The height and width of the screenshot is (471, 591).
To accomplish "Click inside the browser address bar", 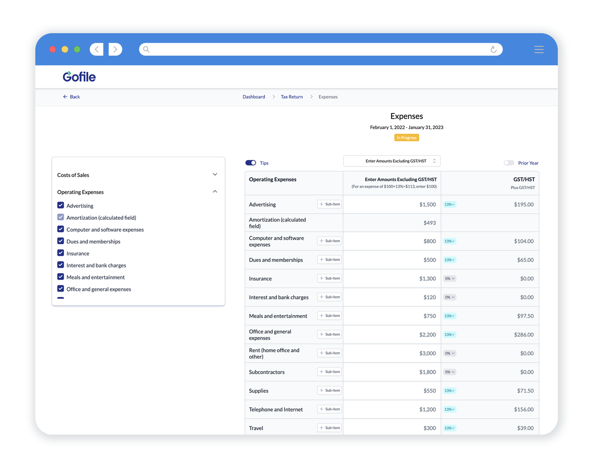I will click(x=318, y=49).
